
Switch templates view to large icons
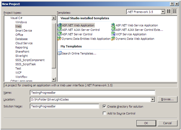pyautogui.click(x=169, y=12)
